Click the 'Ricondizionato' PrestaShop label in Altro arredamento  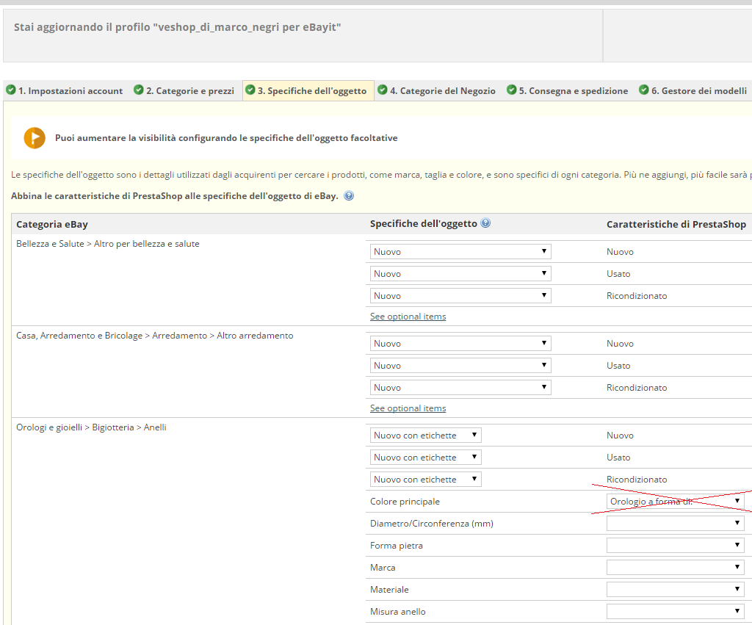[x=637, y=388]
